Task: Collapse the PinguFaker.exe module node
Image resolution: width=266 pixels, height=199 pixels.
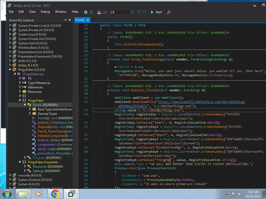Action: 15,74
